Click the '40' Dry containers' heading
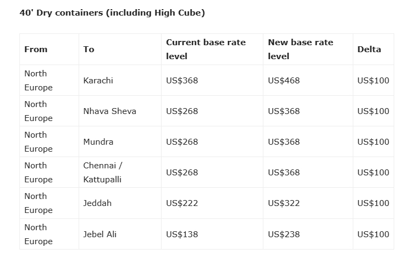405x263 pixels. (x=112, y=13)
